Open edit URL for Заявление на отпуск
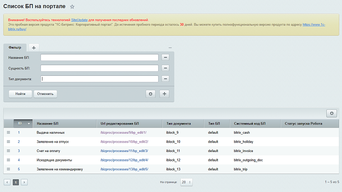342x192 pixels. point(124,142)
